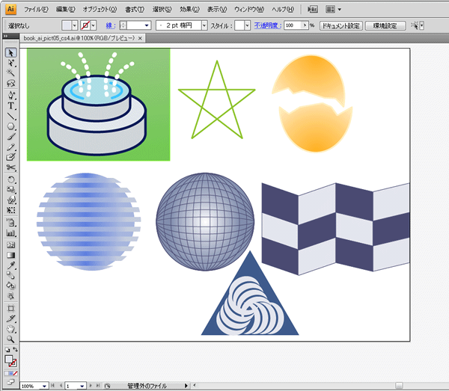Image resolution: width=449 pixels, height=391 pixels.
Task: Select the Pen tool
Action: pos(11,95)
